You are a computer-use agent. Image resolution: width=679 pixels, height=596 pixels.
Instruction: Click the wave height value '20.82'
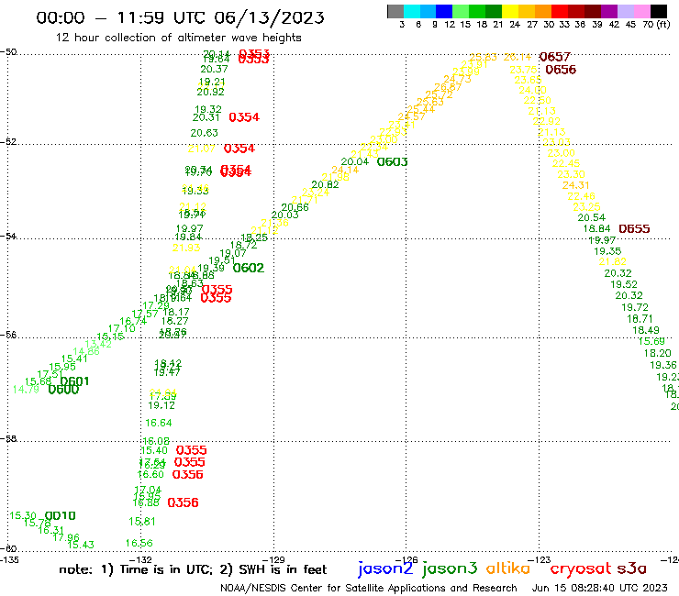coord(325,184)
